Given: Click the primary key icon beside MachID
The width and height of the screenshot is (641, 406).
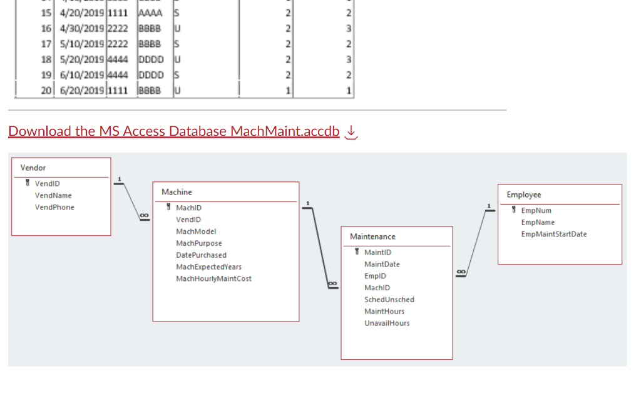Looking at the screenshot, I should (168, 208).
